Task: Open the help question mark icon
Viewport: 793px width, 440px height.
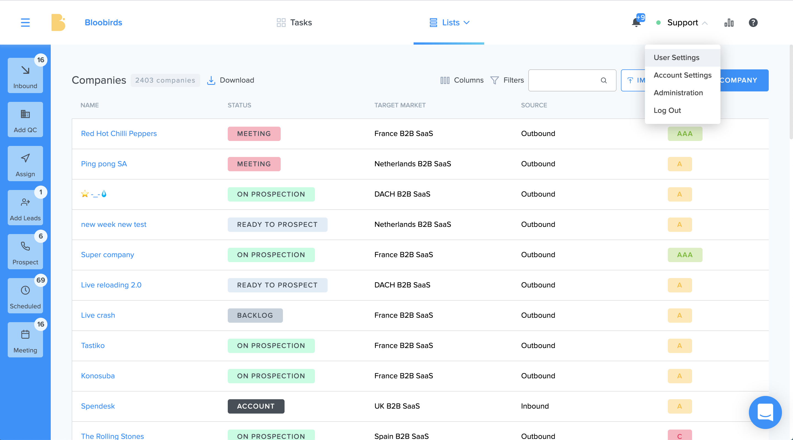Action: click(753, 23)
